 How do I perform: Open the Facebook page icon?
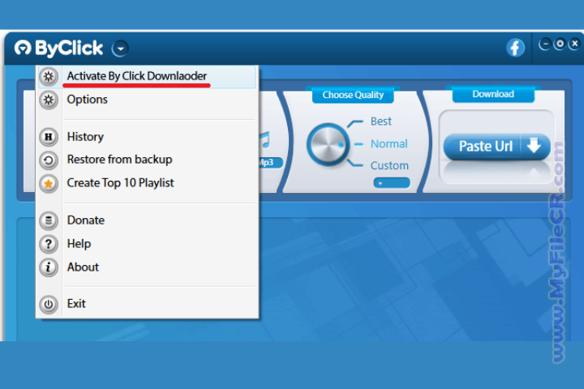516,48
